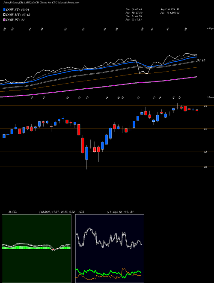Click the 42 price axis label
This screenshot has height=283, width=214.
pos(205,152)
